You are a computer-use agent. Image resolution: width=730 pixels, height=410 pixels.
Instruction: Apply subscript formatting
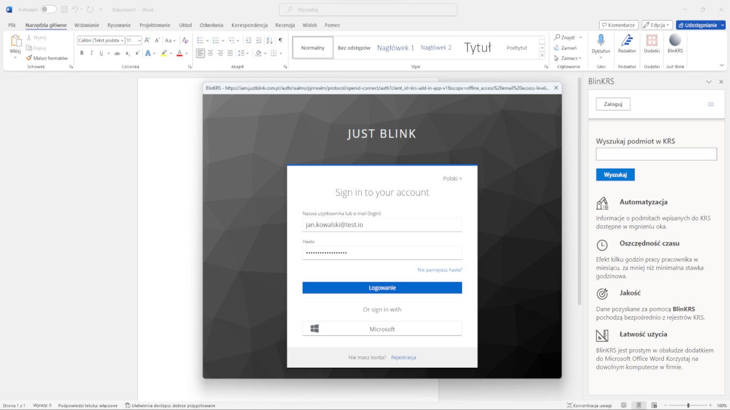(128, 53)
